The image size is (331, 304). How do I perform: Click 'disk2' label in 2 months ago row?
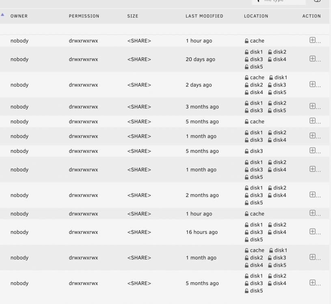280,188
